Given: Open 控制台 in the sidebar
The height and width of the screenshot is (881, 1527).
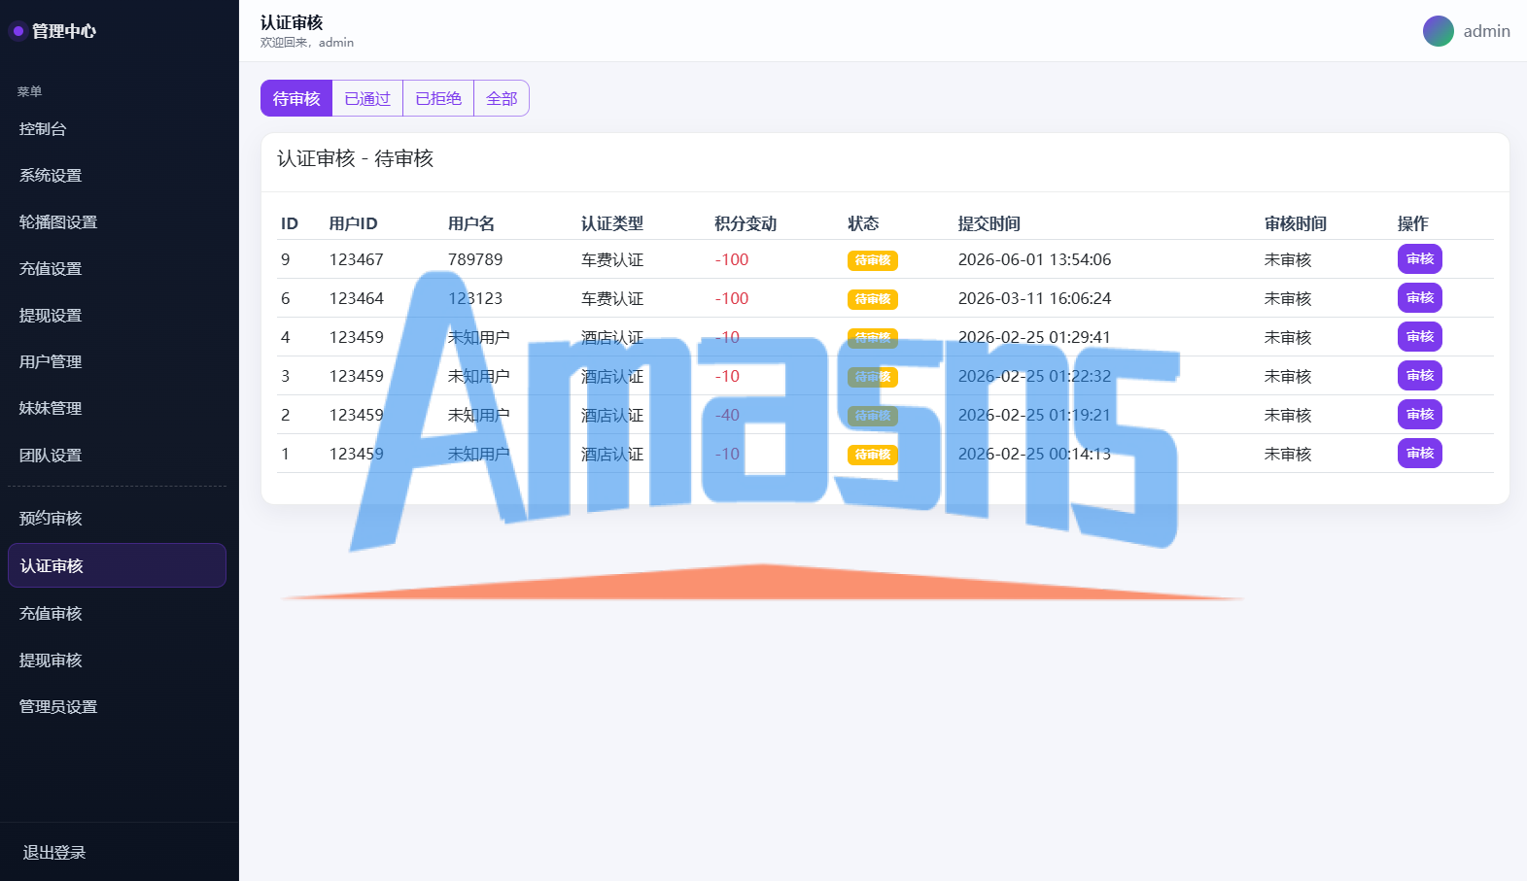Looking at the screenshot, I should [x=117, y=129].
